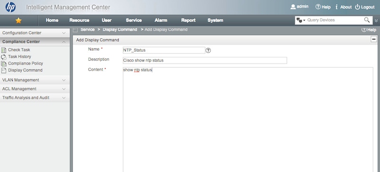Click the admin username link
This screenshot has height=172, width=380.
click(x=303, y=7)
